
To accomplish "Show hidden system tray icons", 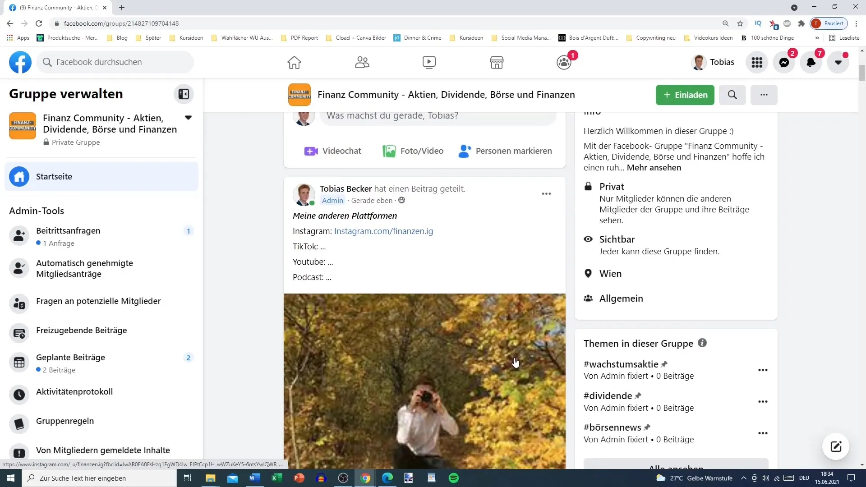I will click(744, 478).
